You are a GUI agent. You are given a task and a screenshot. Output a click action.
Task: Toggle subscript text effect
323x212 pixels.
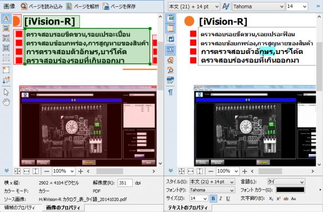coord(271,199)
